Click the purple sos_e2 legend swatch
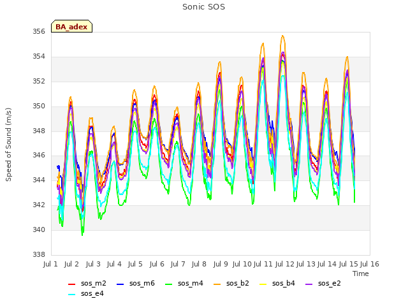The width and height of the screenshot is (408, 306). point(309,284)
